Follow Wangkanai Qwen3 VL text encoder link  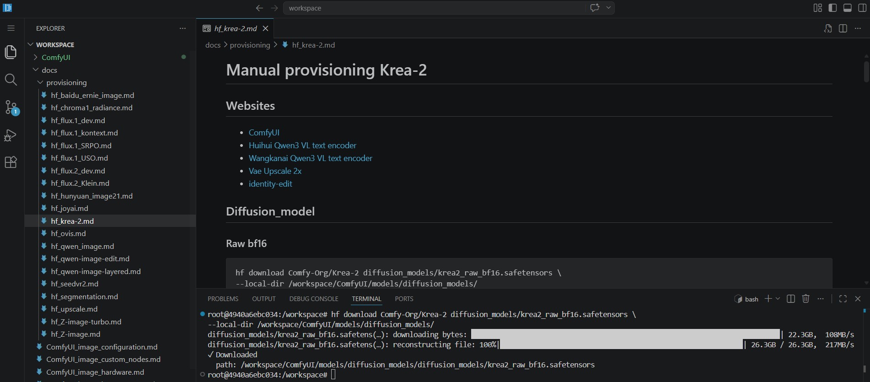tap(311, 158)
